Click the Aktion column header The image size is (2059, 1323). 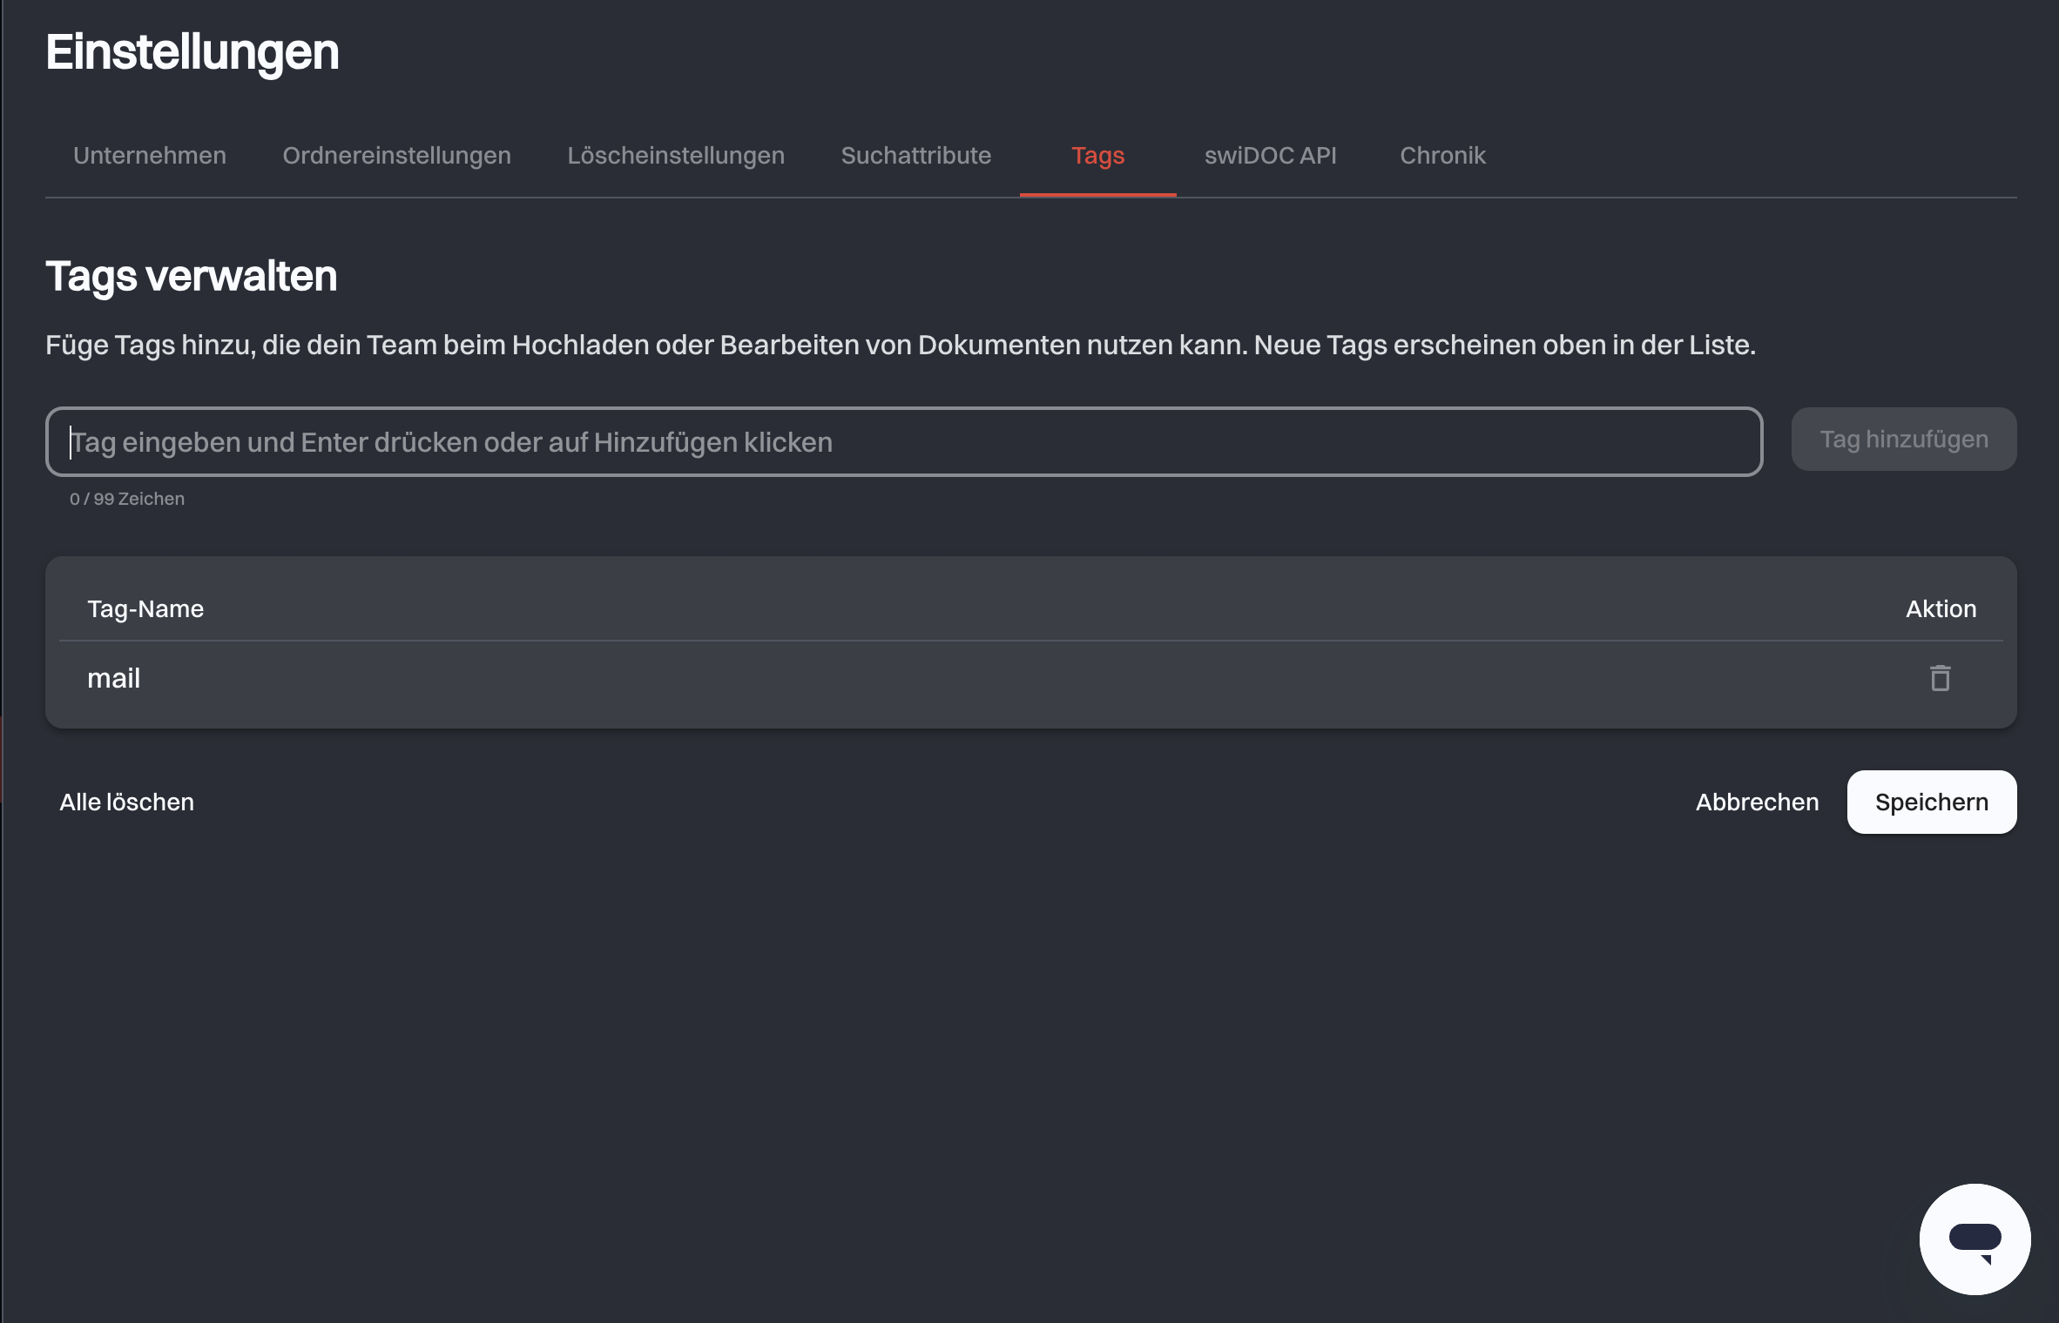1941,608
